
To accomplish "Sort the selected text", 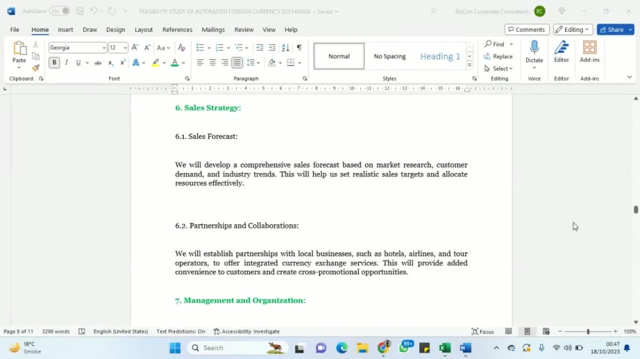I will click(285, 48).
